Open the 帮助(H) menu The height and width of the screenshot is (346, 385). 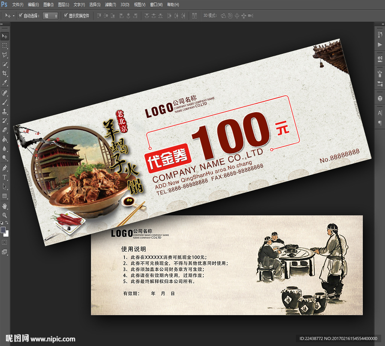173,5
